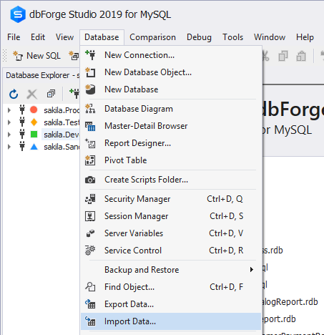Viewport: 324px width, 335px height.
Task: Select Service Control menu entry
Action: coord(171,251)
